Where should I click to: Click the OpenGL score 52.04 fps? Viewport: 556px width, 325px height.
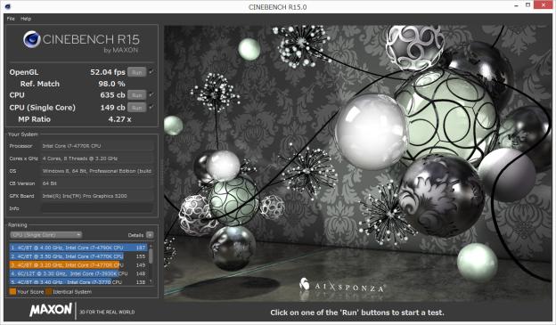[108, 72]
